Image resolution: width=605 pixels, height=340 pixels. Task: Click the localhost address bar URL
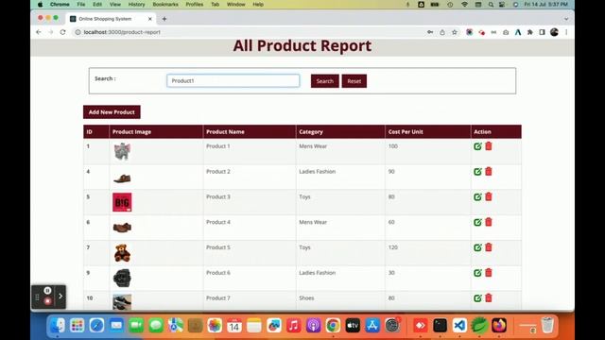click(x=122, y=32)
